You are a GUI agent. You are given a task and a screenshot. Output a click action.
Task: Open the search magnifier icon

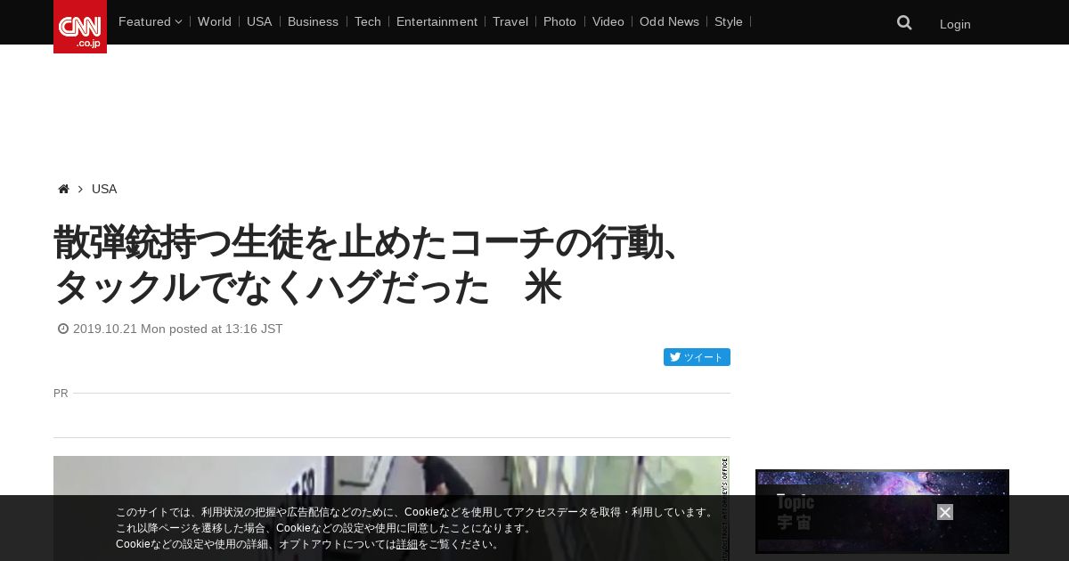(x=904, y=23)
